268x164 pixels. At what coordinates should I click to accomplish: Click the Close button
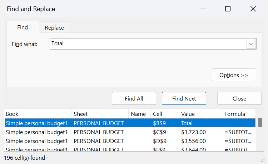pos(239,98)
